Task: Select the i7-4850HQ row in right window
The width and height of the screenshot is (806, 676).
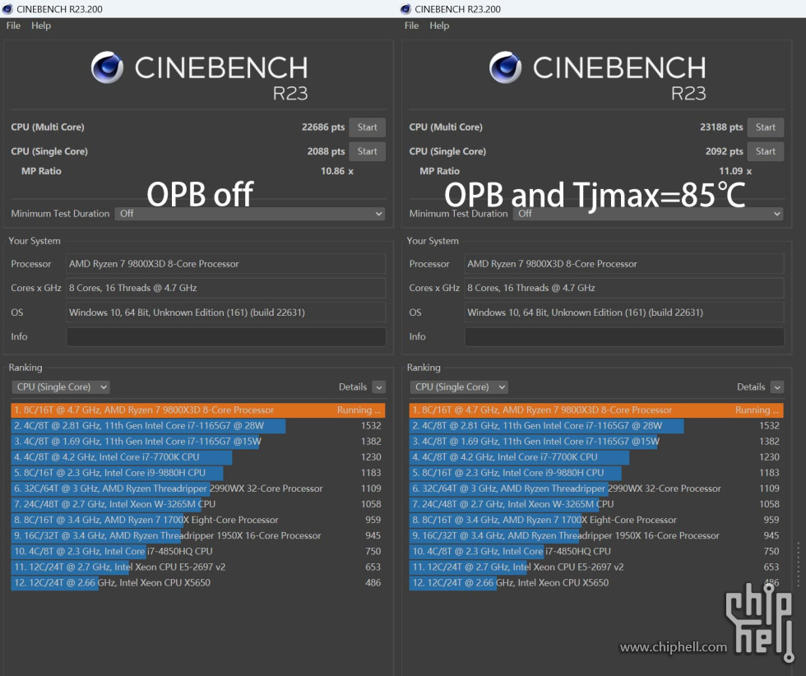Action: click(596, 551)
